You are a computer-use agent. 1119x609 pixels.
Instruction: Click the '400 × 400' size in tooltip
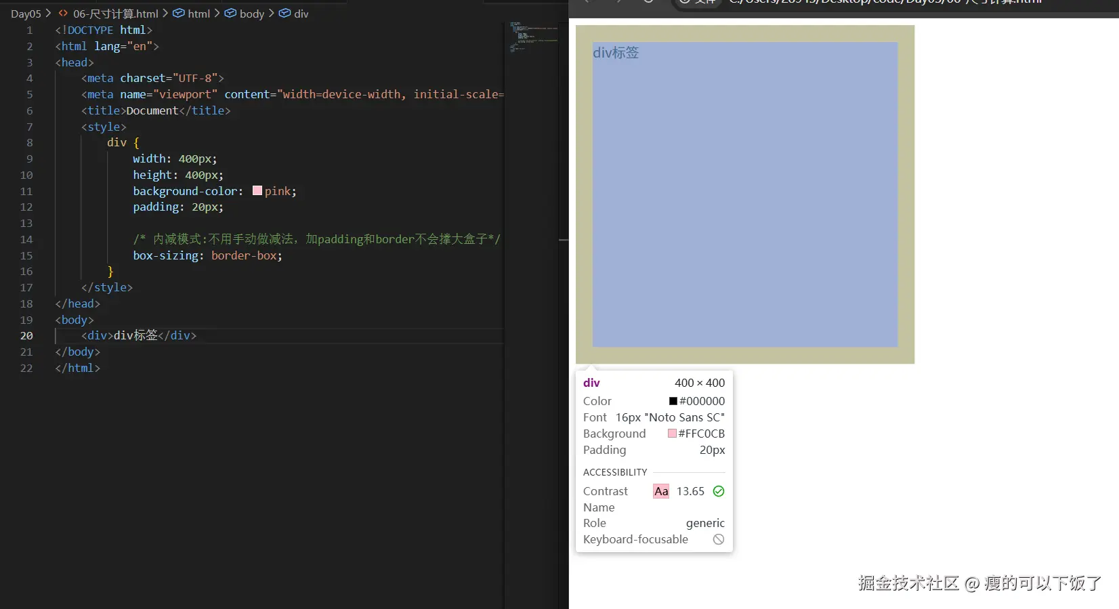[700, 383]
